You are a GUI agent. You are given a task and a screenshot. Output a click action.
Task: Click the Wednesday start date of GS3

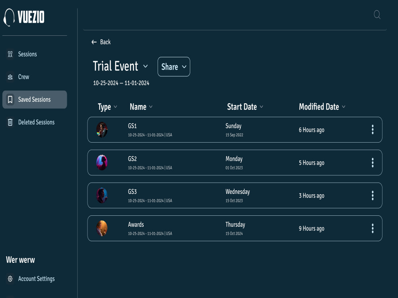click(238, 192)
